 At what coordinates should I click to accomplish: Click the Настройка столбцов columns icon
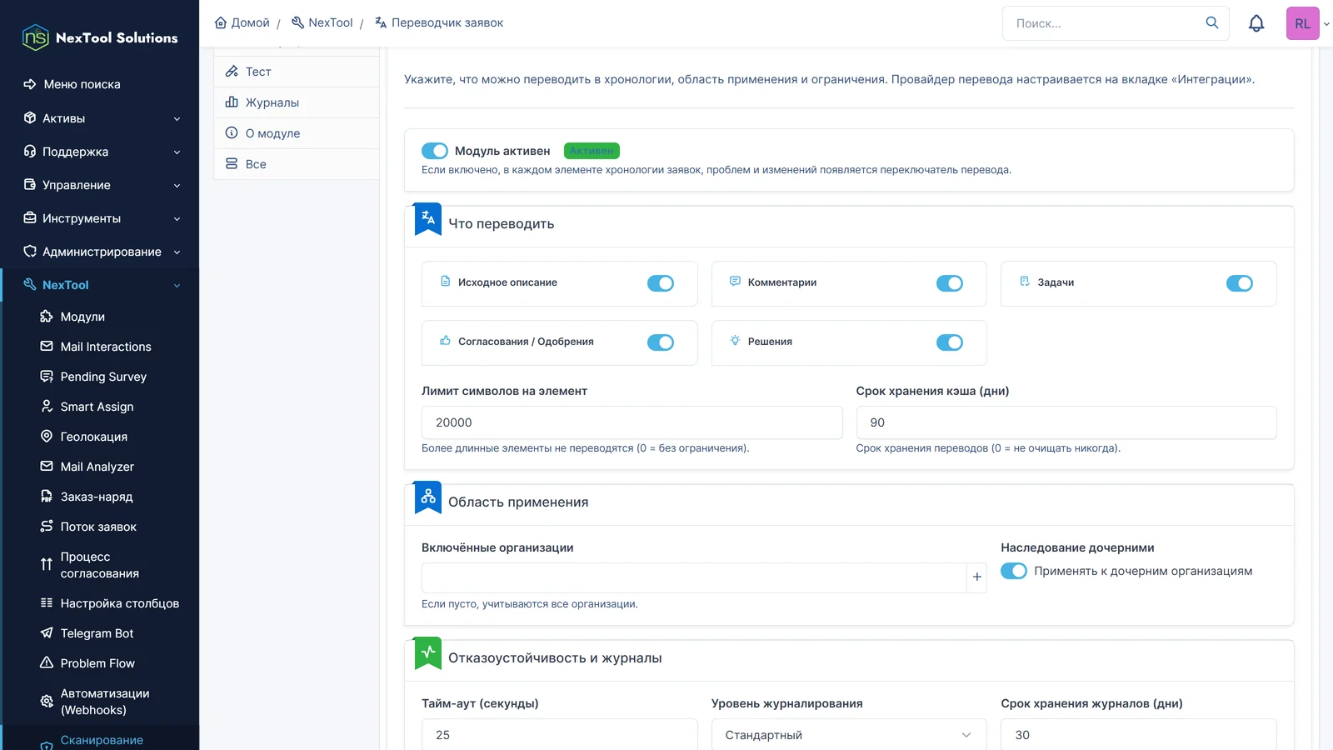click(x=47, y=603)
